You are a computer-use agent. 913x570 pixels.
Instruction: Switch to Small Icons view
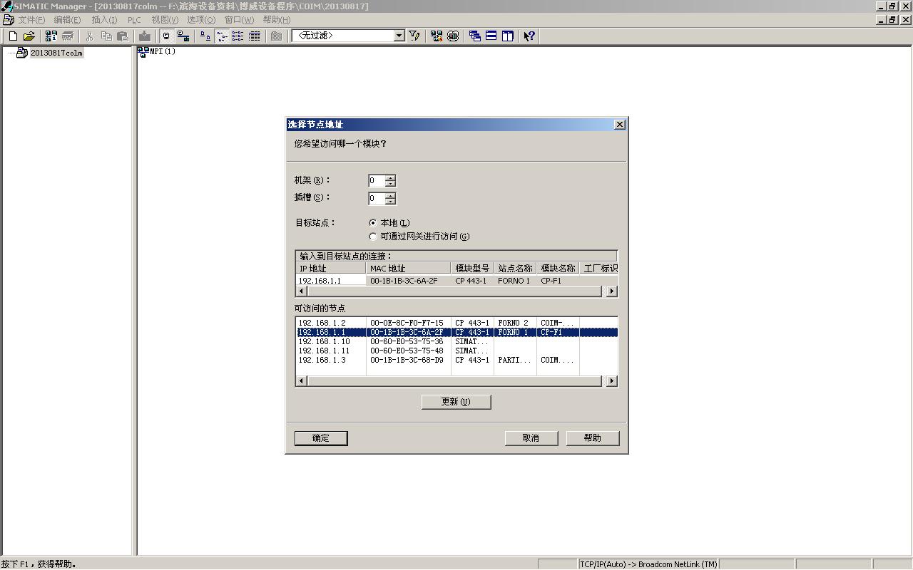click(222, 36)
